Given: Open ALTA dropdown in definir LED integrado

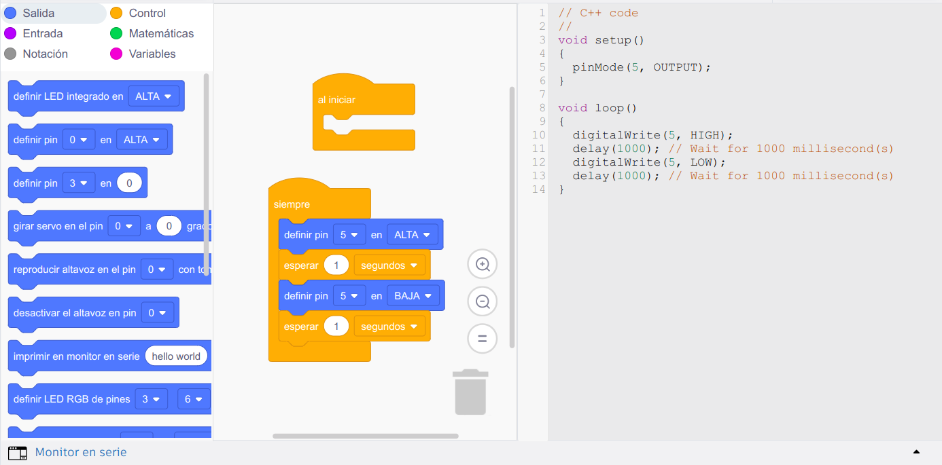Looking at the screenshot, I should (x=156, y=96).
